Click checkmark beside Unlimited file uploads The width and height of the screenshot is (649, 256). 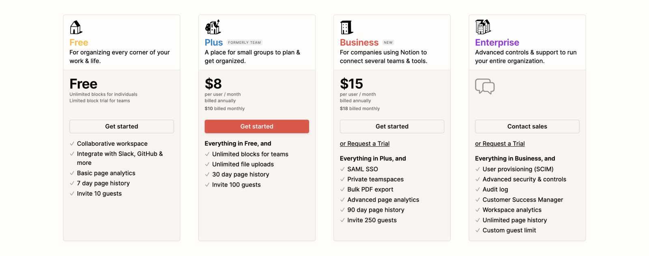pyautogui.click(x=207, y=164)
